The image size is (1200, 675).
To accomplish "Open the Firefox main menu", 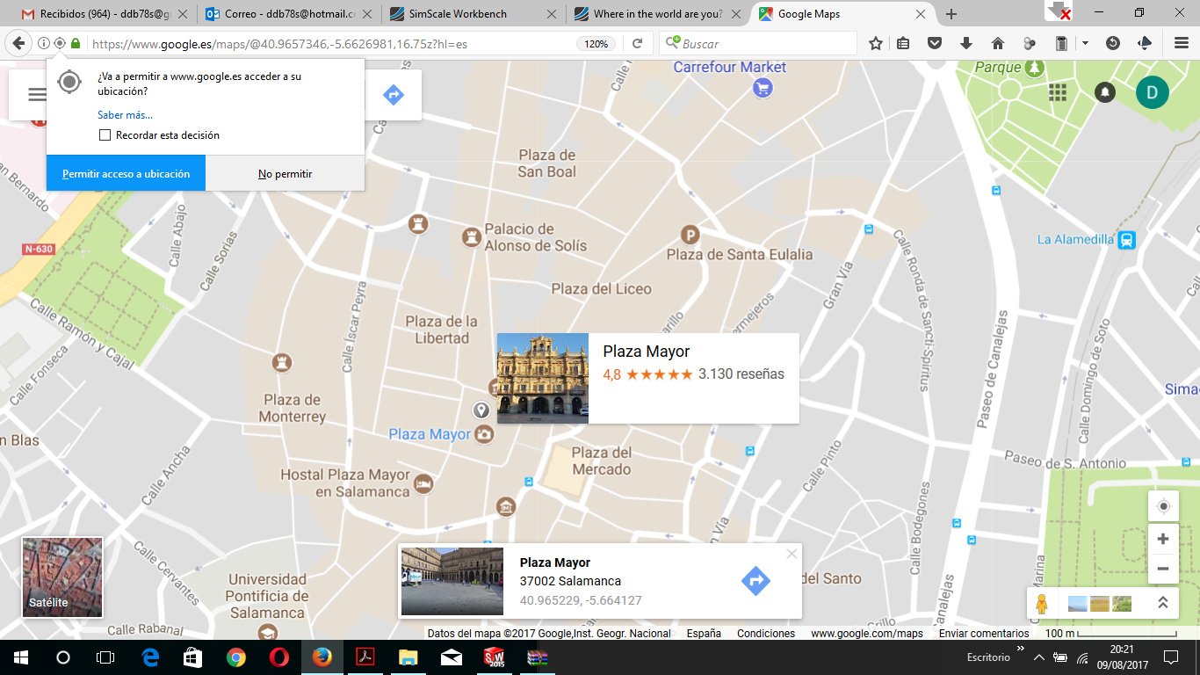I will (x=1182, y=43).
